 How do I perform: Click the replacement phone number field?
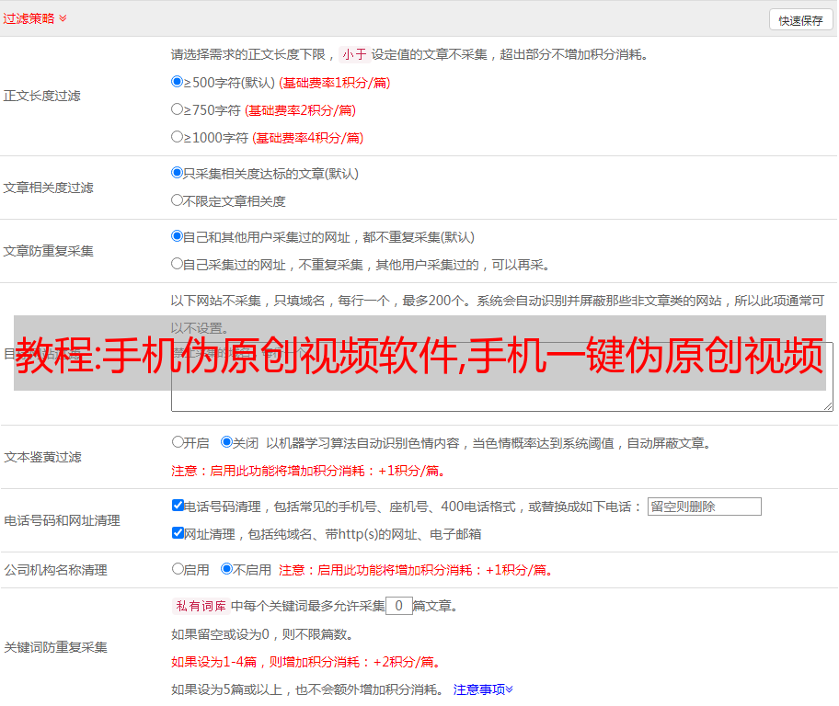click(x=704, y=507)
